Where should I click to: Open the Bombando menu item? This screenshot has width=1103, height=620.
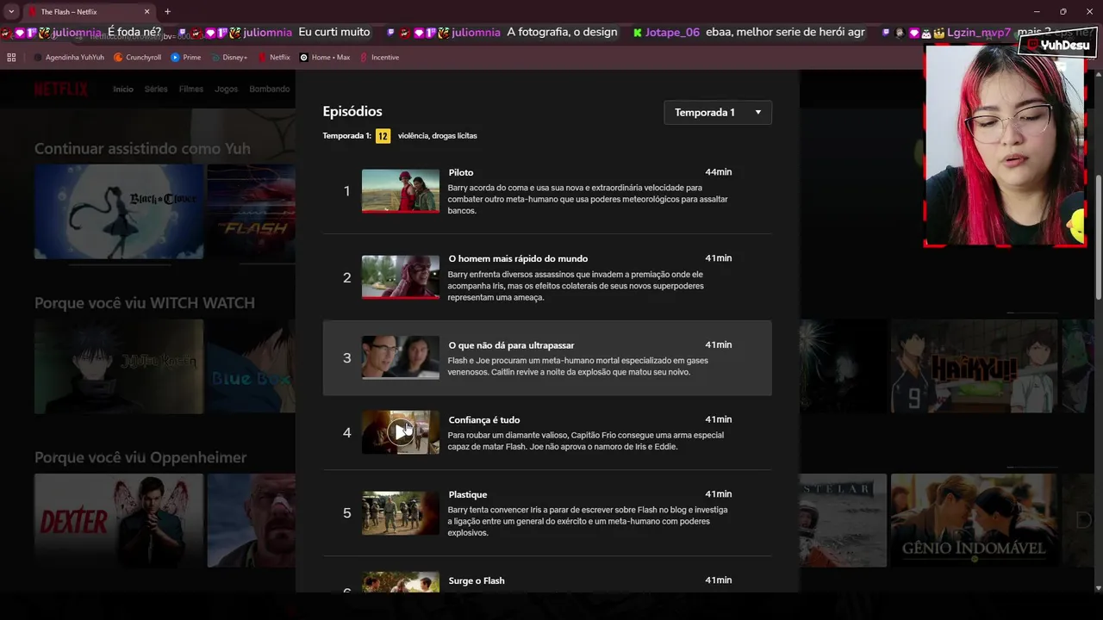tap(270, 89)
